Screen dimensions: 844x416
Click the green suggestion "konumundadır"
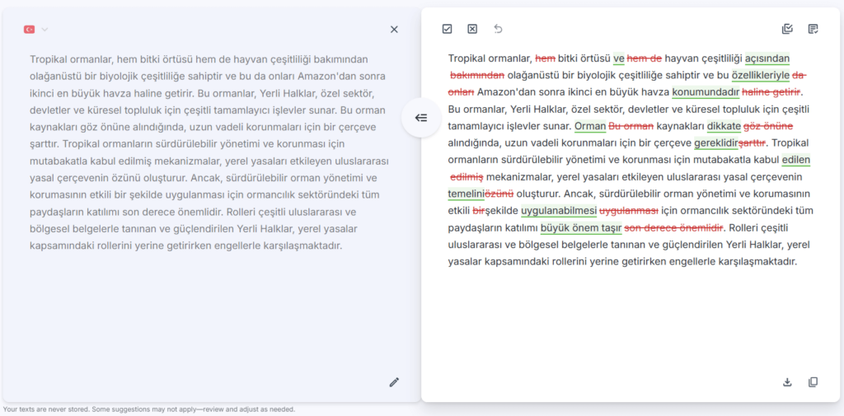coord(706,92)
